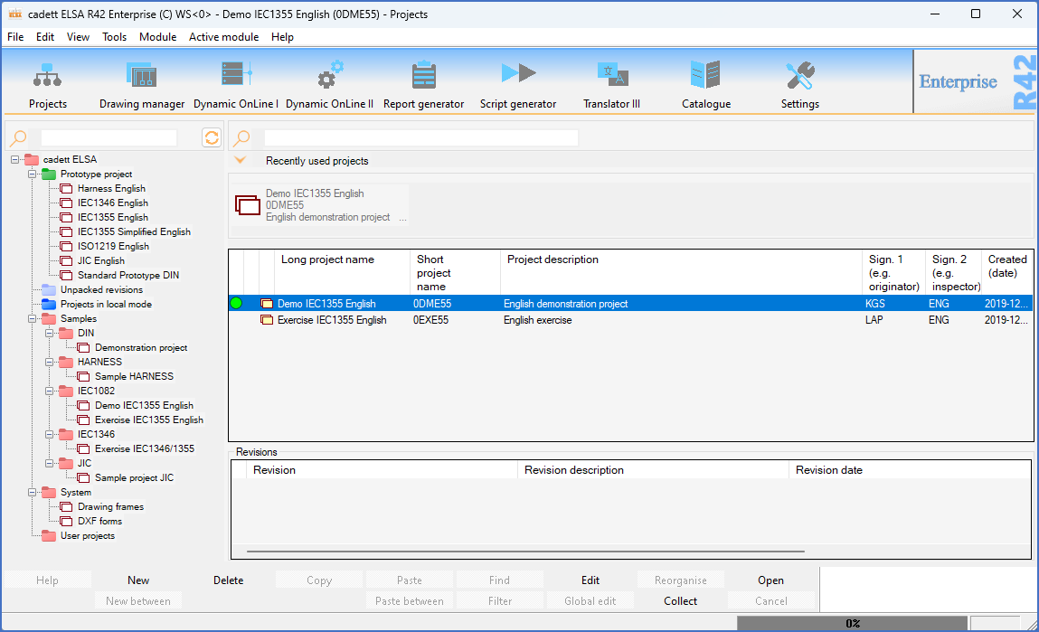This screenshot has width=1039, height=632.
Task: Click the Enterprise R42 logo
Action: [x=974, y=81]
